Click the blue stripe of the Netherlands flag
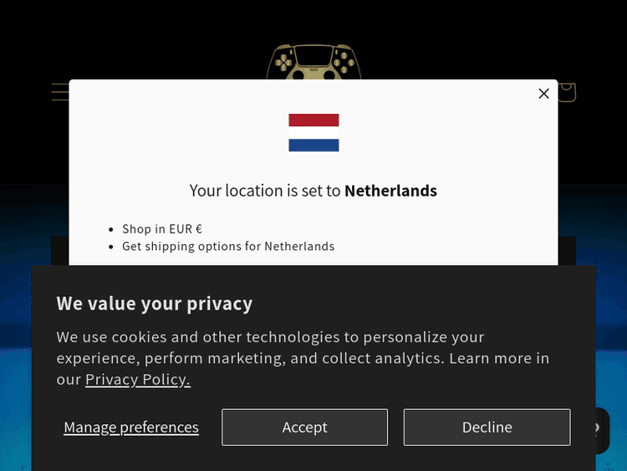The width and height of the screenshot is (627, 471). click(313, 145)
